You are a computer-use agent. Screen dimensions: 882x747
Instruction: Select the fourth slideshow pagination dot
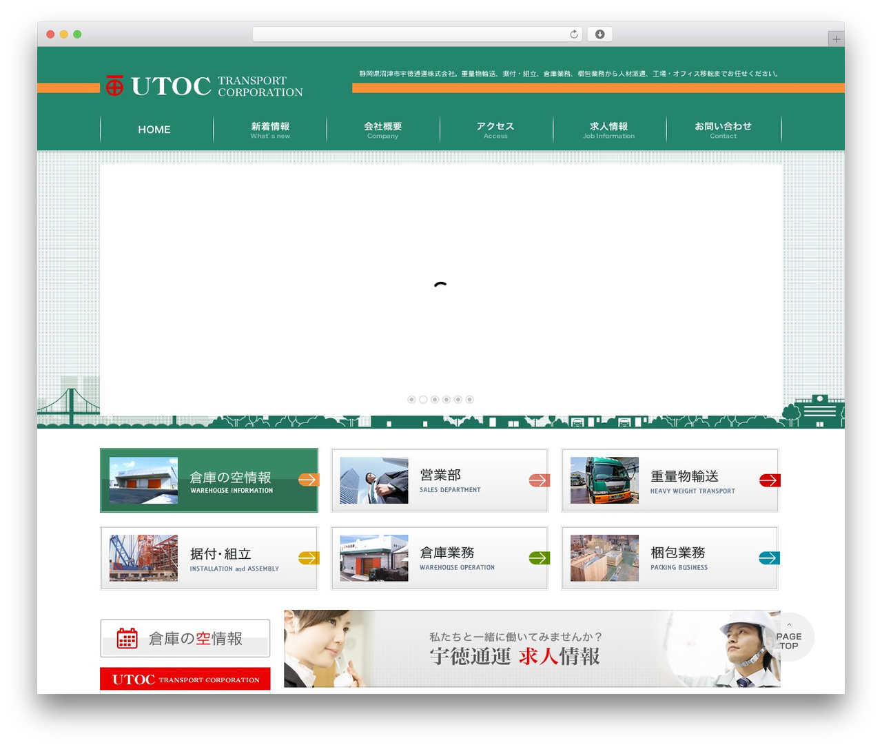447,400
